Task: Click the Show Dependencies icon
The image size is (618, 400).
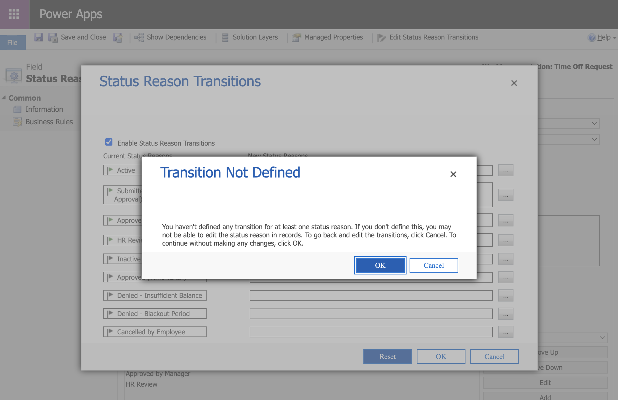Action: 139,37
